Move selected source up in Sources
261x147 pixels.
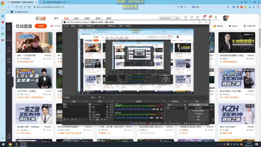pyautogui.click(x=102, y=120)
